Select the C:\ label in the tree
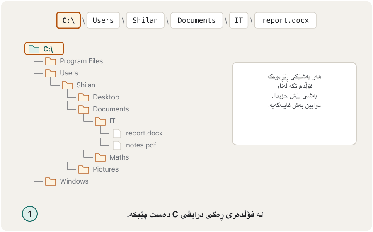This screenshot has height=232, width=373. click(x=48, y=49)
